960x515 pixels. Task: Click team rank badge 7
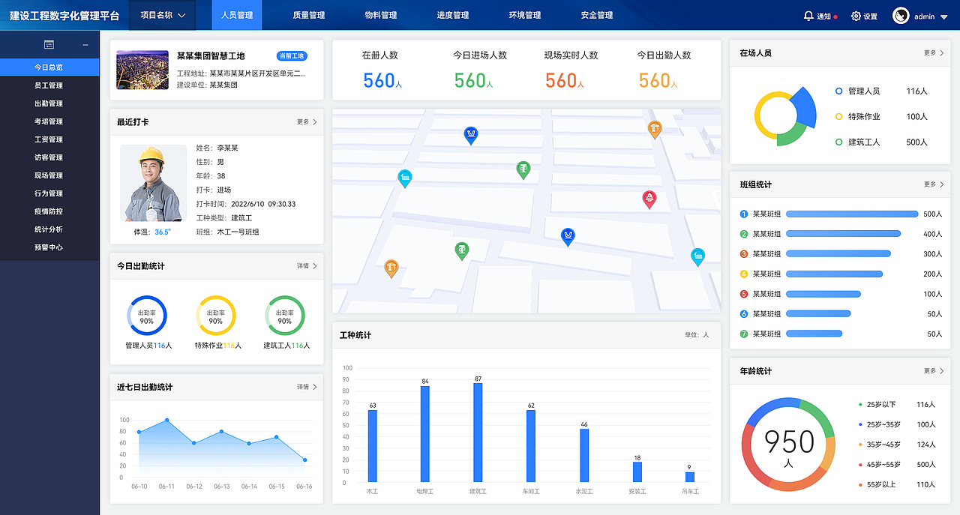[x=744, y=334]
